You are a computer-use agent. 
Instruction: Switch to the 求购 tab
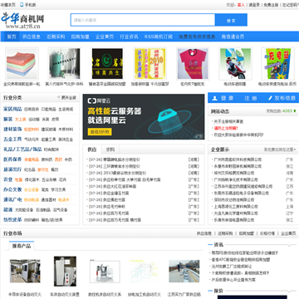point(110,149)
